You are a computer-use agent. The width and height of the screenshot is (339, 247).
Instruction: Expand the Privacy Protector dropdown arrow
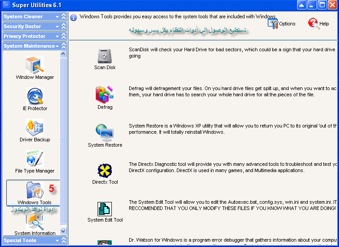click(57, 36)
